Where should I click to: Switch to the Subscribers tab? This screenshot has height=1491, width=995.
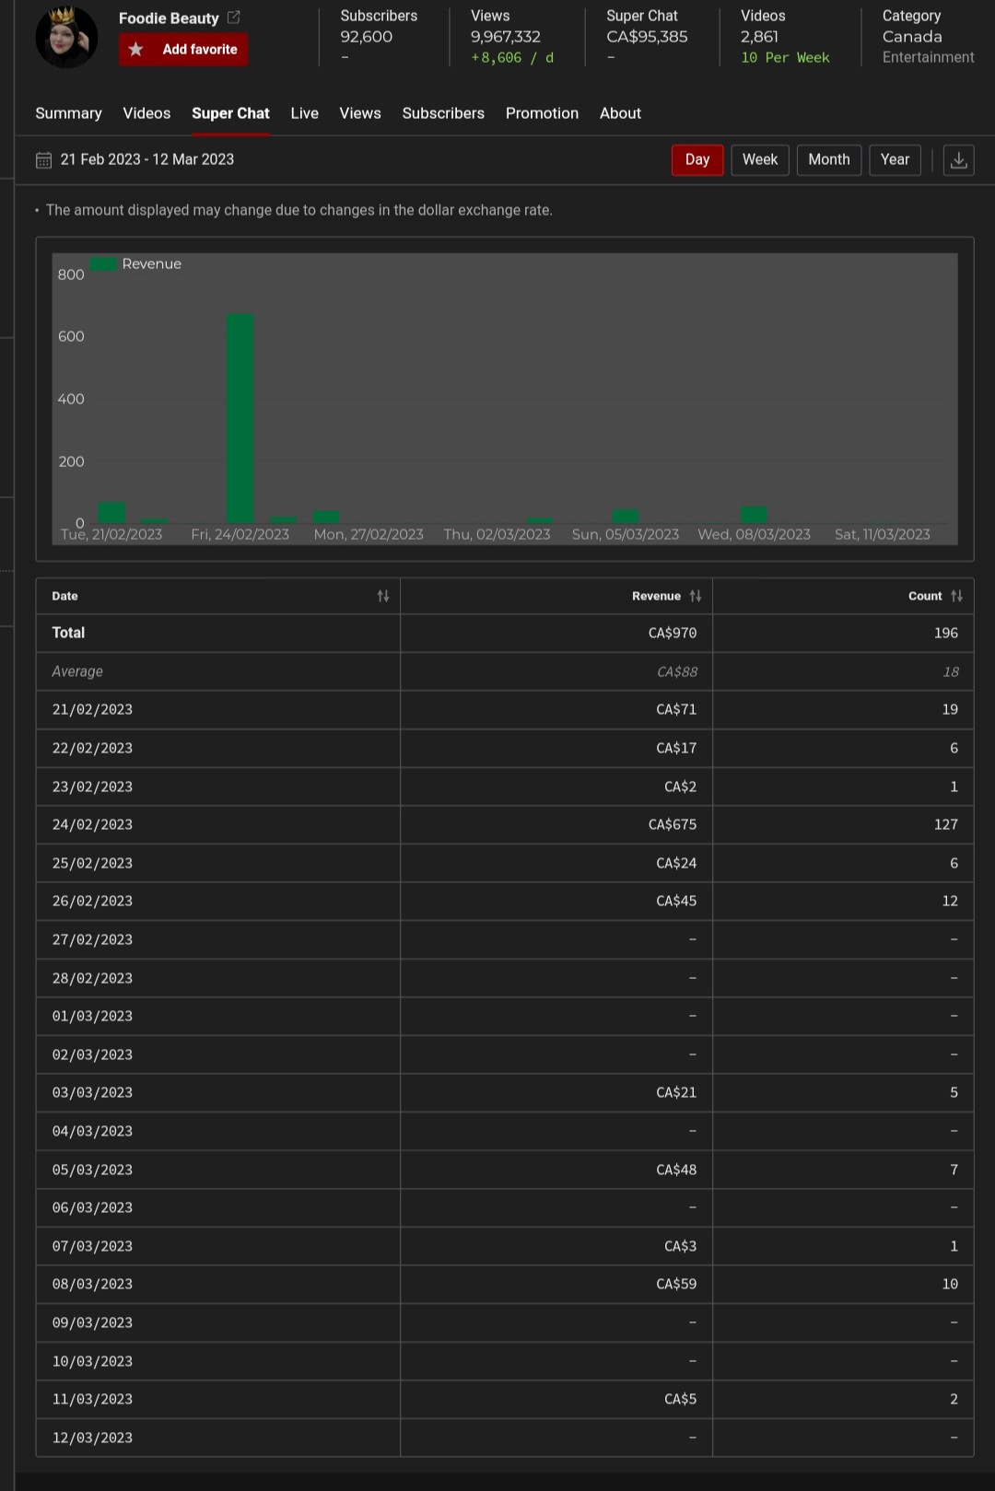[x=443, y=113]
